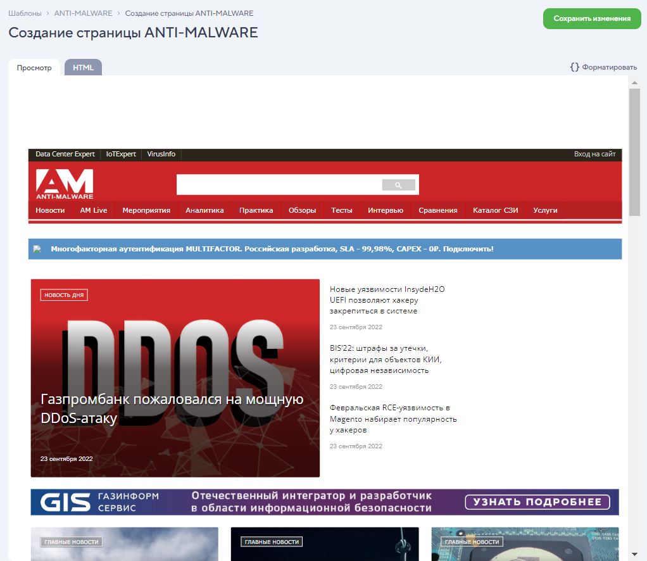Viewport: 647px width, 561px height.
Task: Open Каталог СЗИ menu item
Action: 495,210
